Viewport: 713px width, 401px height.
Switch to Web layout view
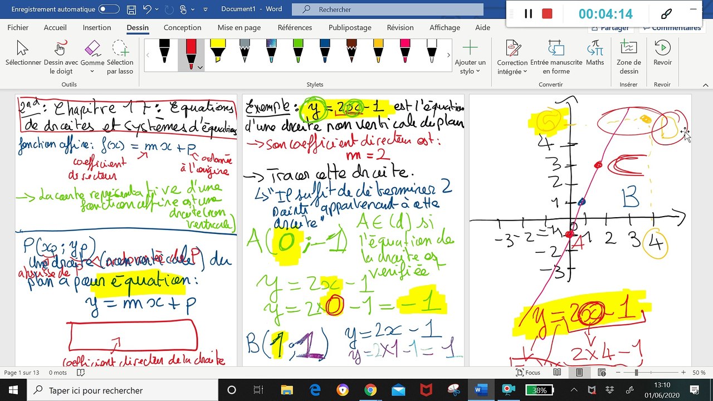pos(602,373)
